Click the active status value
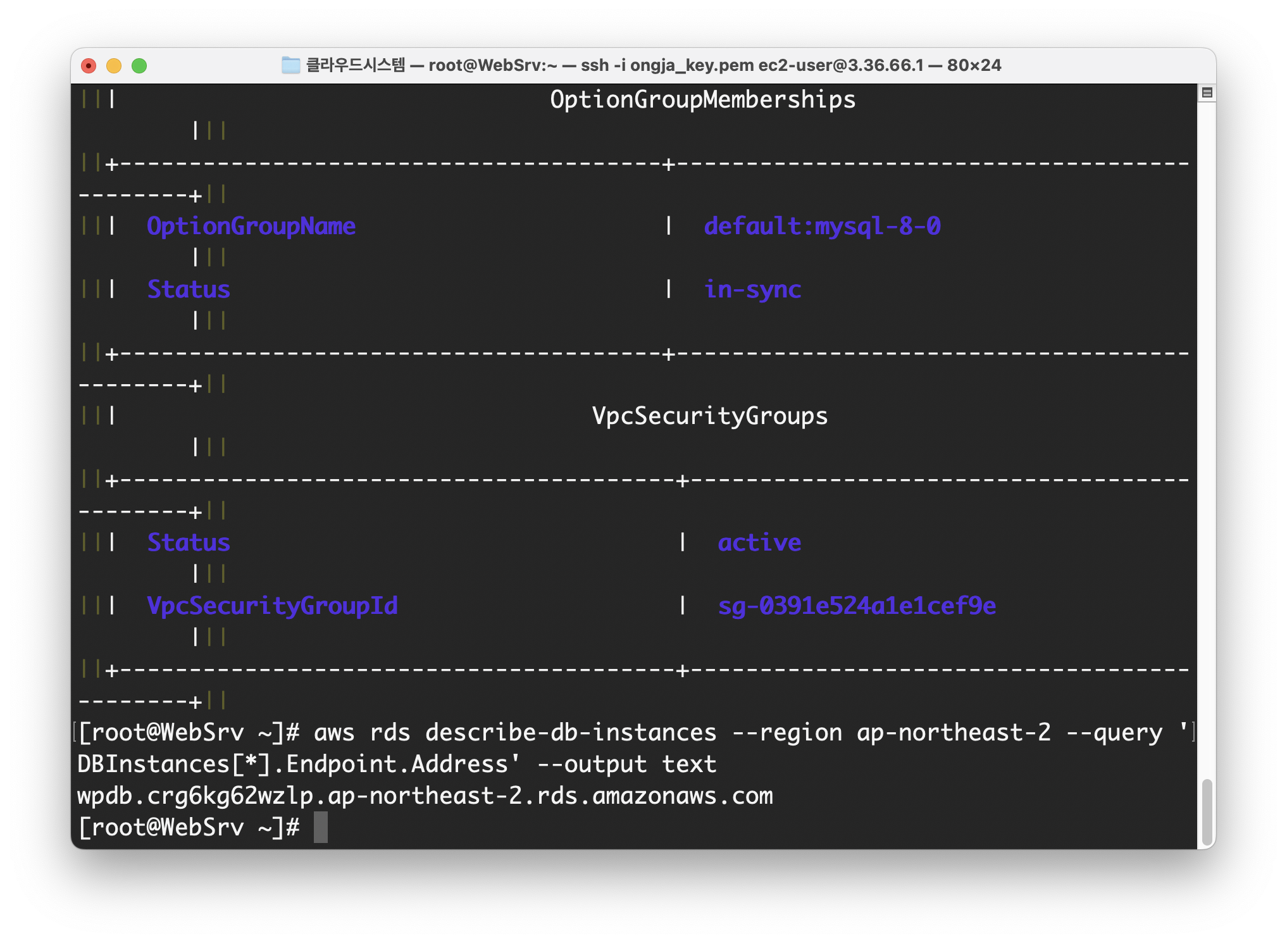The image size is (1287, 943). (759, 543)
